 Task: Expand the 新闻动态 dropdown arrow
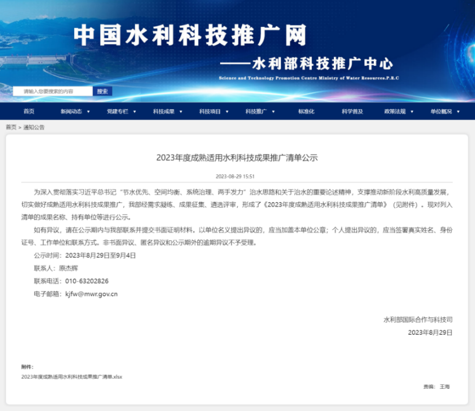tap(89, 112)
